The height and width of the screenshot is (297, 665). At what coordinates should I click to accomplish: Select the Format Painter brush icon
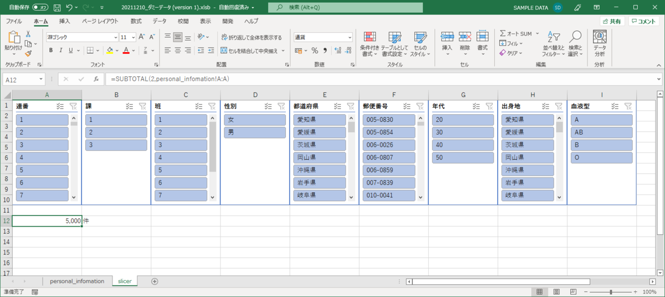point(28,54)
